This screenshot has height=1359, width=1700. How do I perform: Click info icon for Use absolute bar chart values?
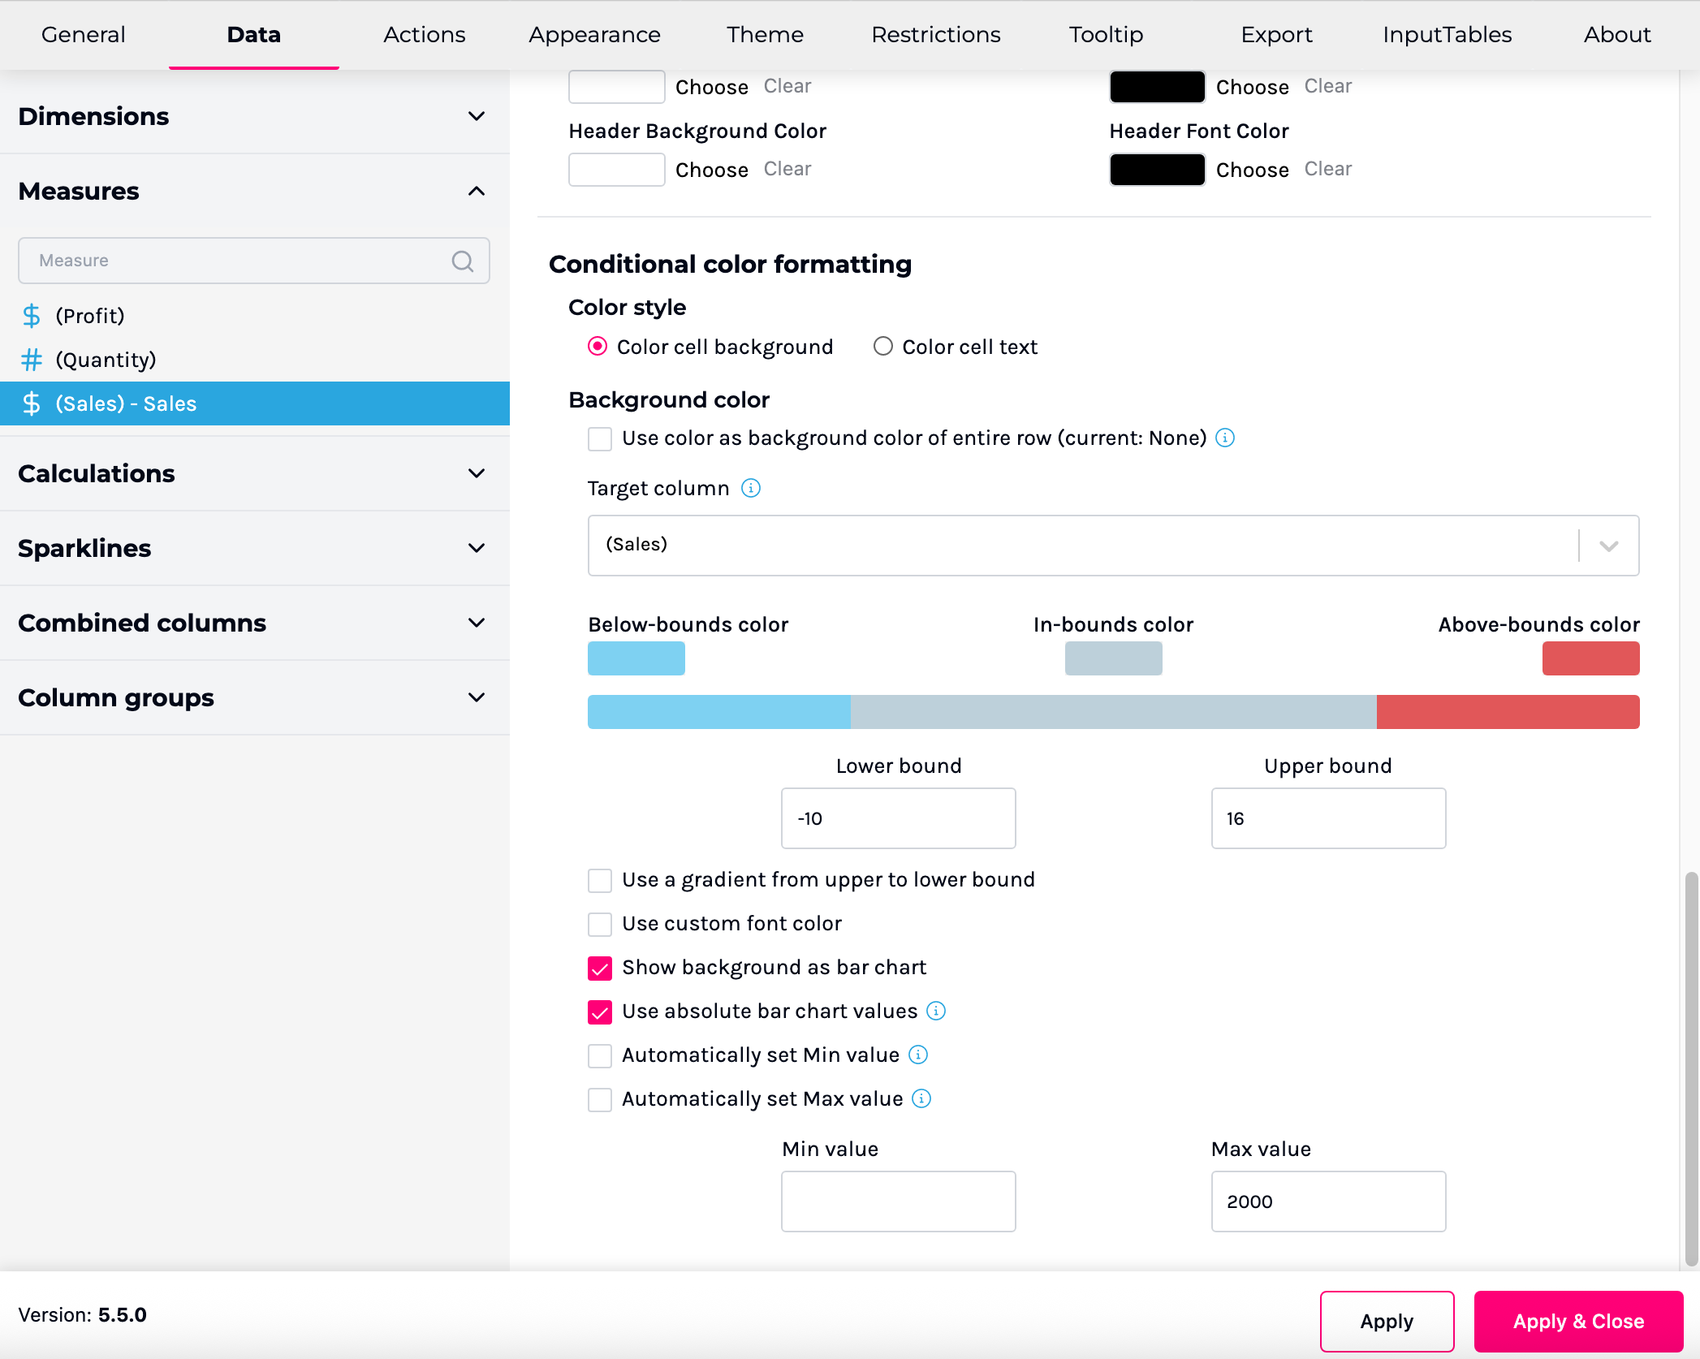click(x=936, y=1011)
